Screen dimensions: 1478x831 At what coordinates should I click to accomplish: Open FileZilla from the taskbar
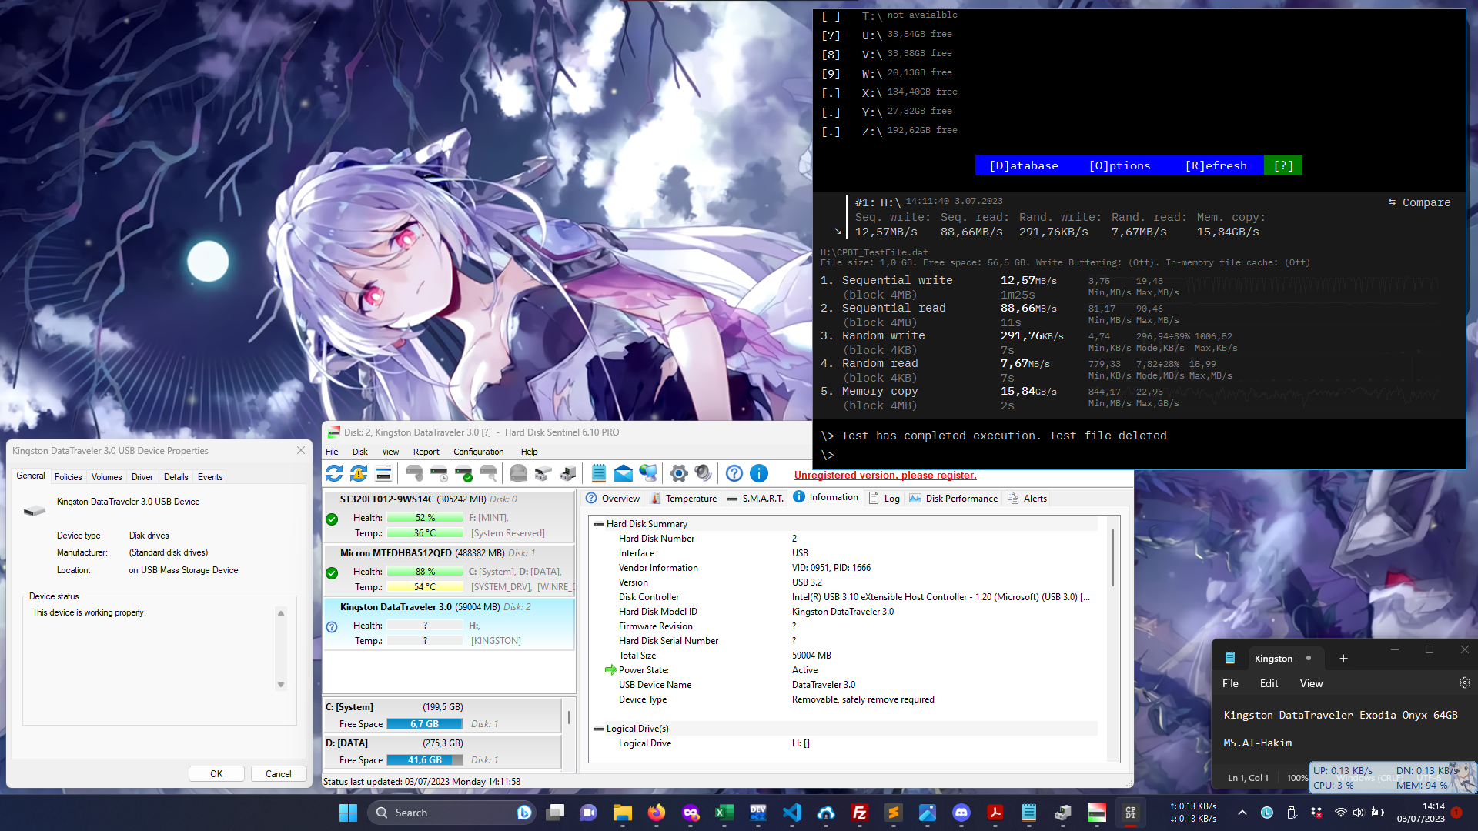[x=860, y=813]
